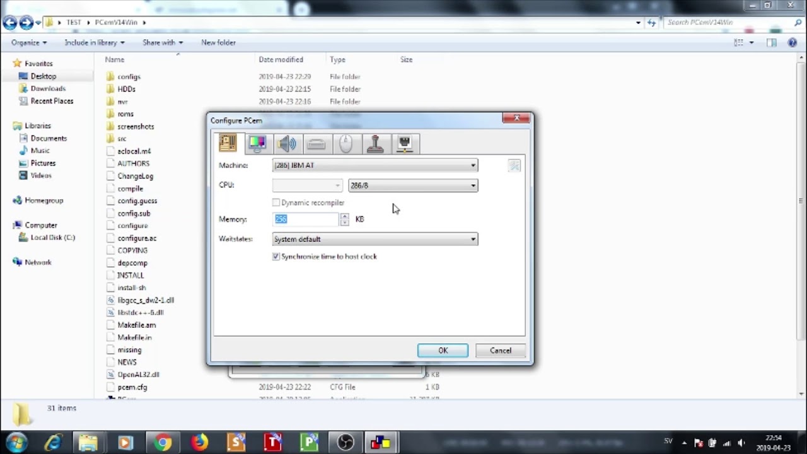Click the Explorer forward navigation arrow
807x454 pixels.
(26, 23)
